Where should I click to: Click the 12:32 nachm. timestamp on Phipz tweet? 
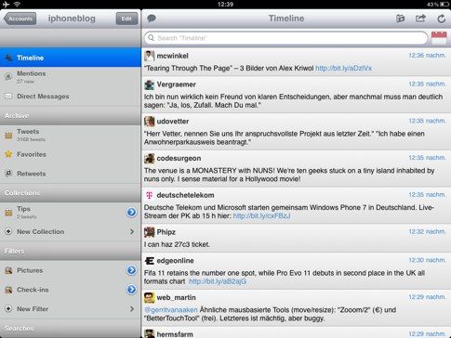(427, 231)
